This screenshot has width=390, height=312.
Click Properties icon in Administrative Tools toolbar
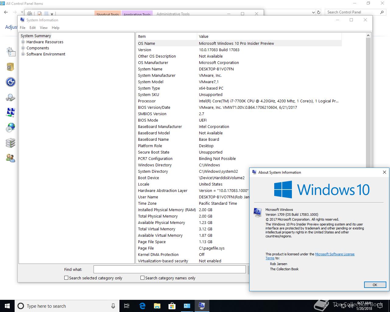(x=40, y=14)
